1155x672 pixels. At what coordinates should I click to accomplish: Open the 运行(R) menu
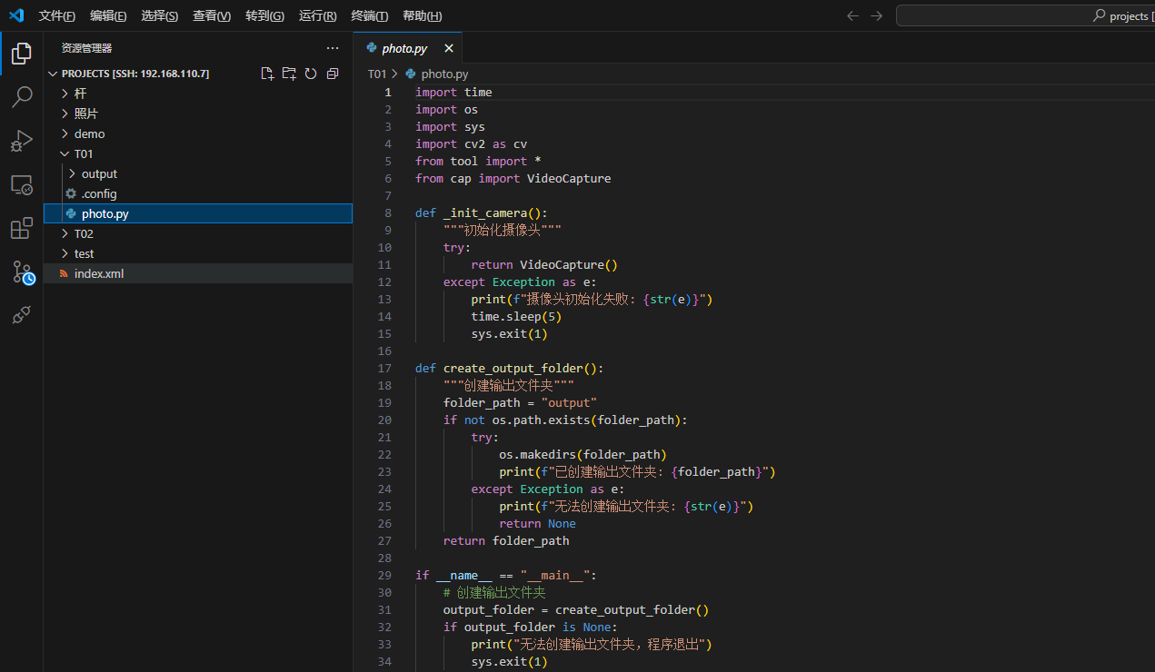click(x=317, y=16)
